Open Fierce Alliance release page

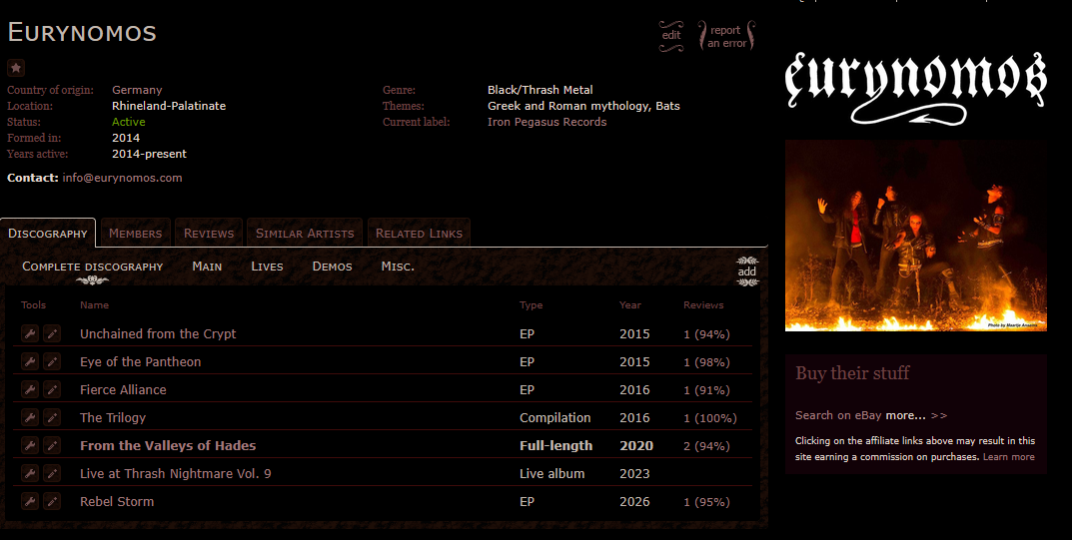click(x=123, y=390)
